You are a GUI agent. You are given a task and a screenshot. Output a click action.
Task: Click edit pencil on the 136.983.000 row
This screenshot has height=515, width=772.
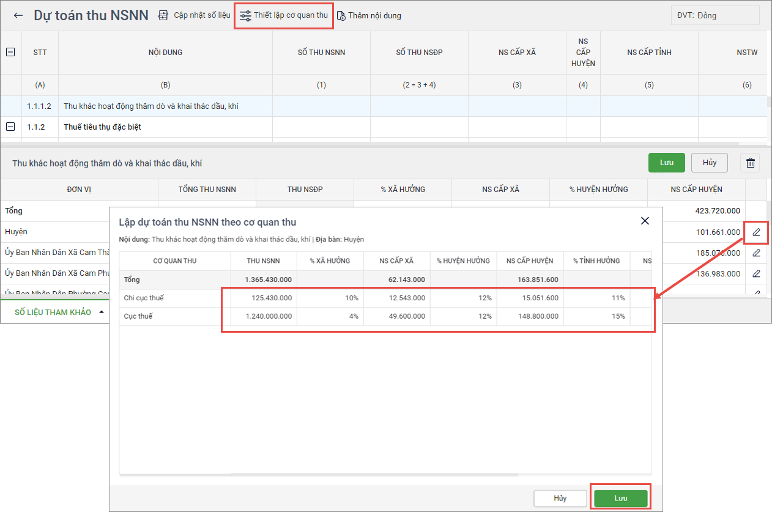756,273
